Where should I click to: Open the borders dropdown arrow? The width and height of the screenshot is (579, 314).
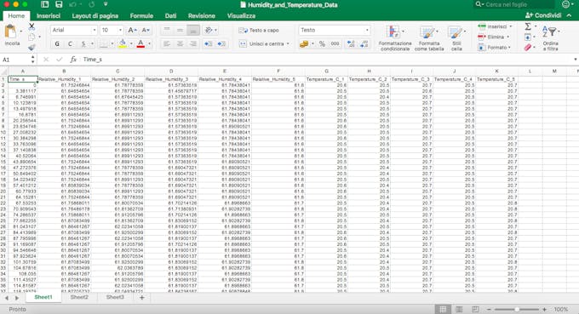click(112, 44)
